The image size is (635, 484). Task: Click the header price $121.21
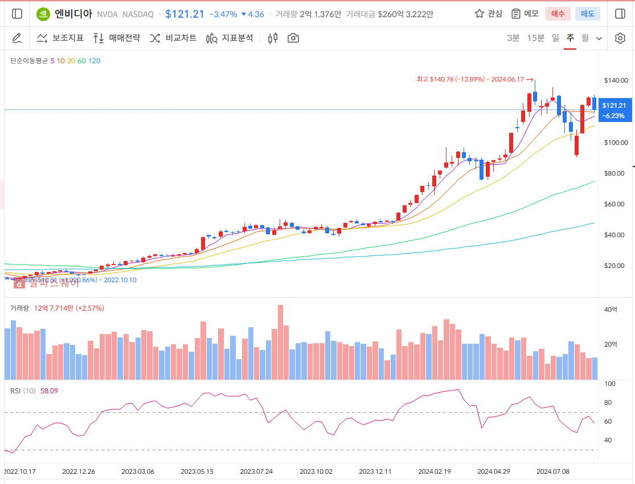click(x=185, y=14)
